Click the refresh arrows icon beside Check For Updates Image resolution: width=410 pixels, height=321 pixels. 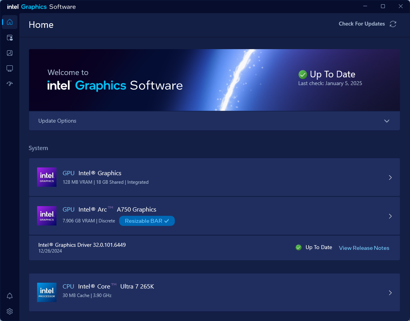pyautogui.click(x=393, y=24)
